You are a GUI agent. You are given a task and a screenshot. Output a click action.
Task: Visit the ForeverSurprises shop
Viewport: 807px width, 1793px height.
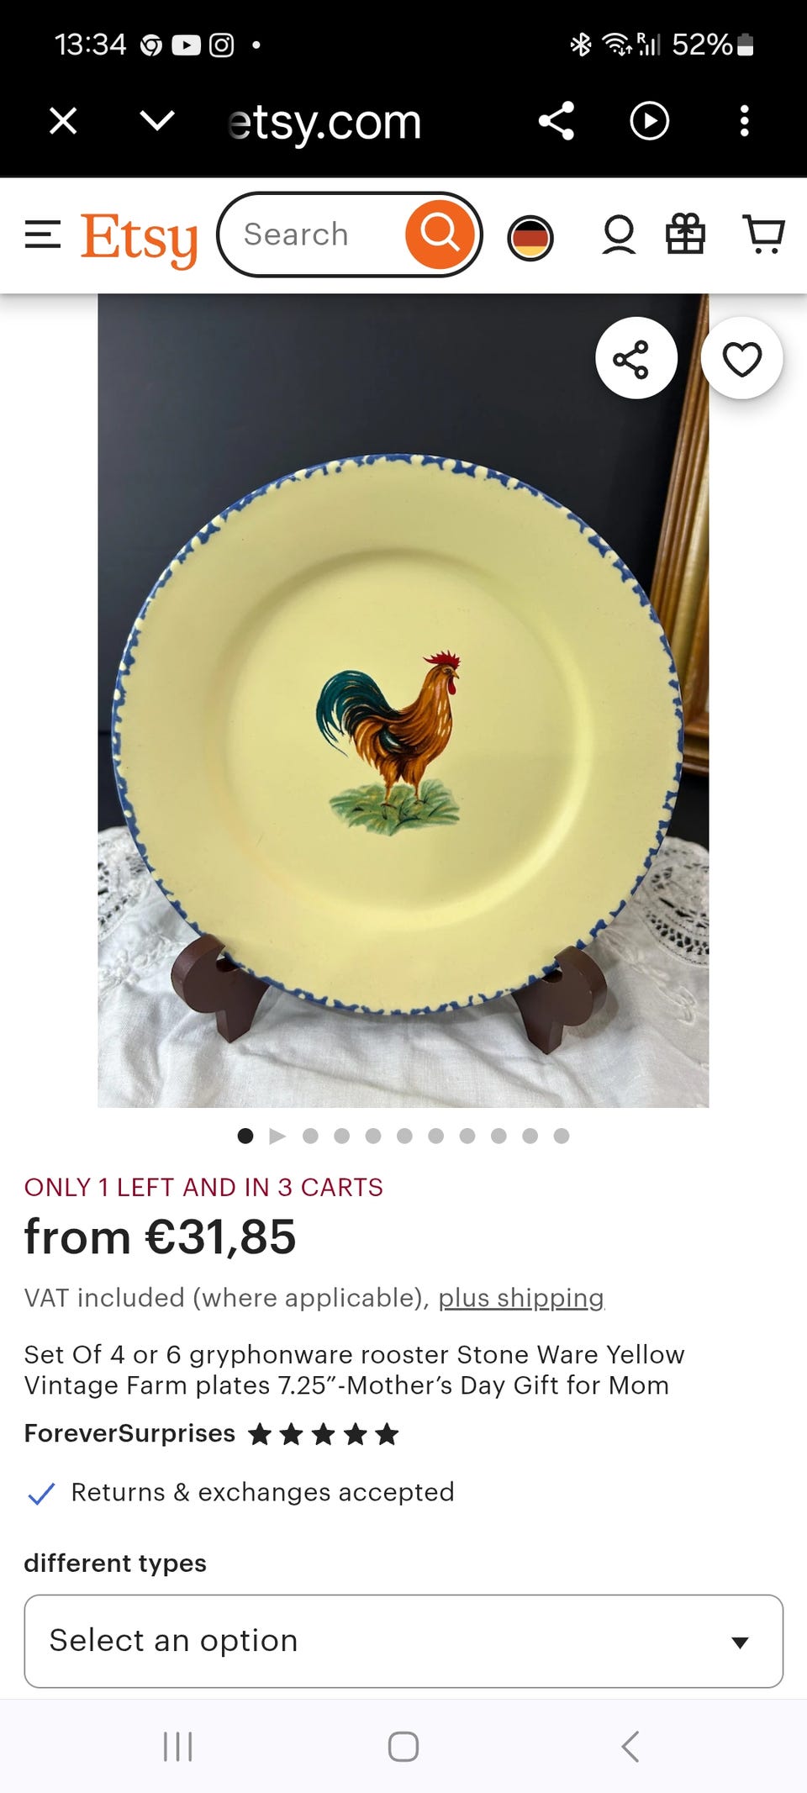(129, 1433)
